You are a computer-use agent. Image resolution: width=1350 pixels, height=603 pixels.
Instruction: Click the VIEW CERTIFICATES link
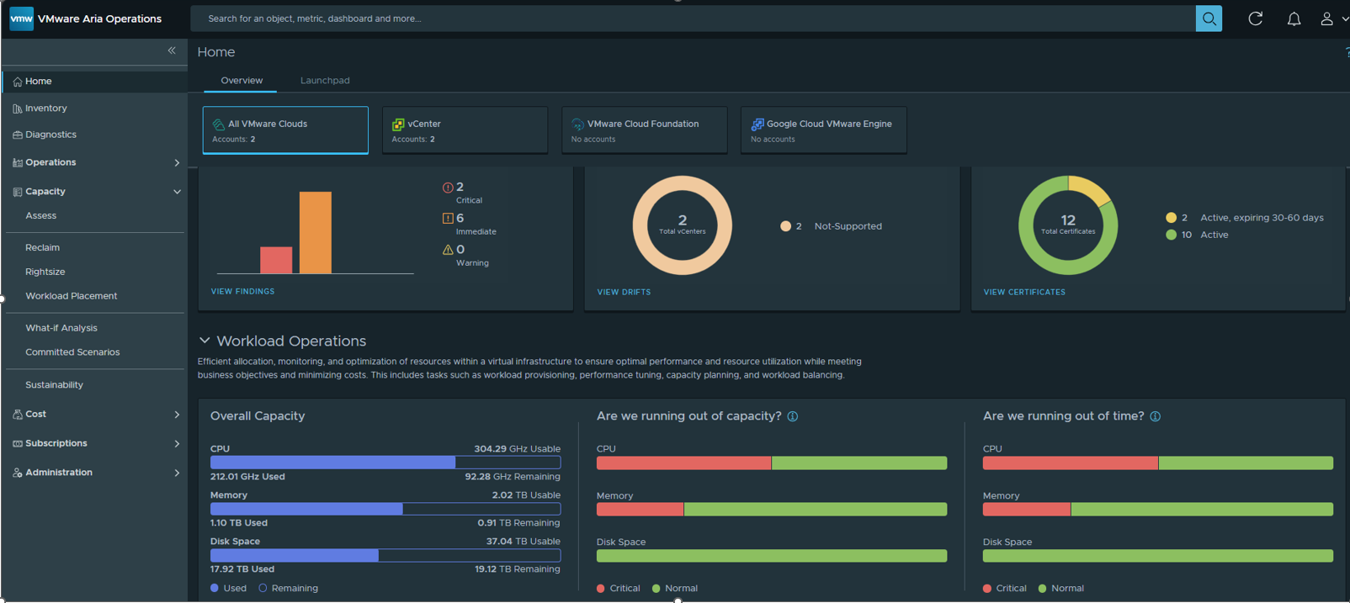coord(1024,293)
